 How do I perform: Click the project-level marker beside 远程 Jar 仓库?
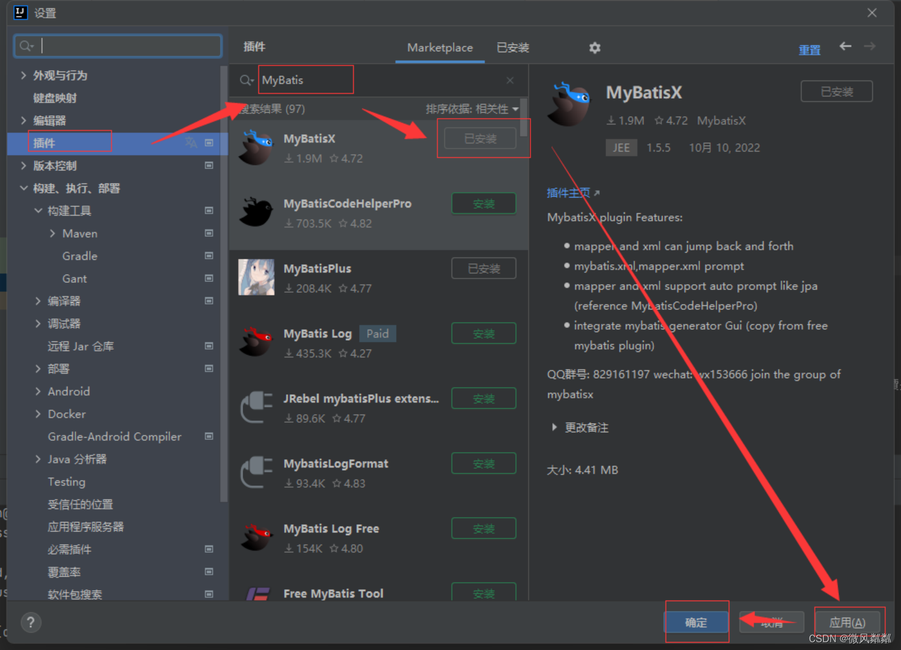tap(209, 346)
